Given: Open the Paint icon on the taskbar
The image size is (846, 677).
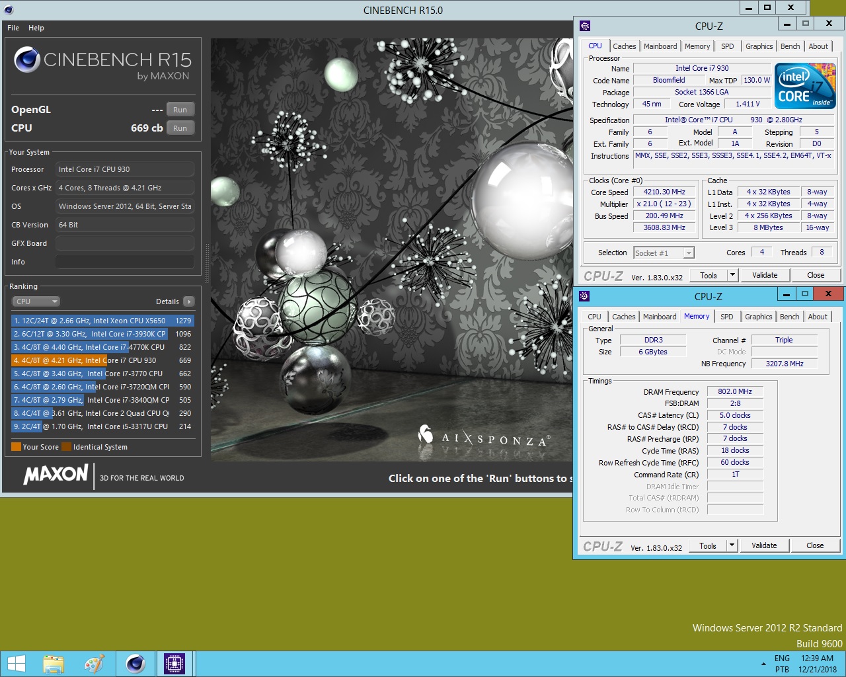Looking at the screenshot, I should [94, 664].
